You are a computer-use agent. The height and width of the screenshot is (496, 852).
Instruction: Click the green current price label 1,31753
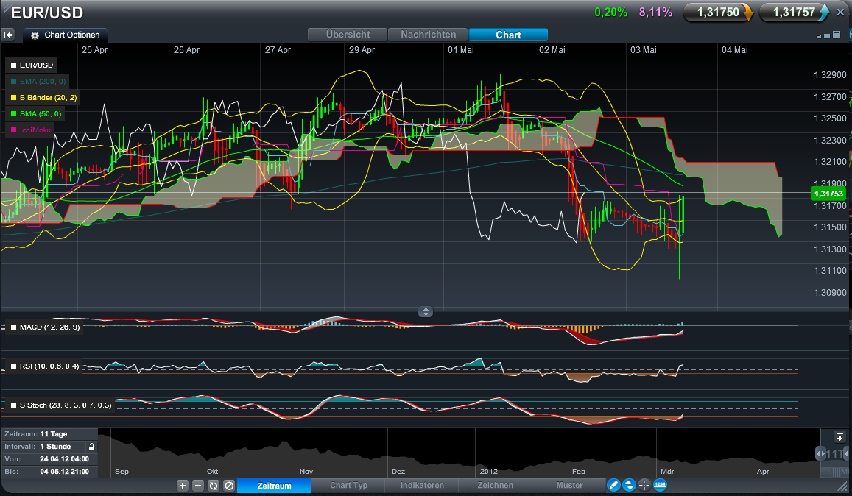(828, 194)
